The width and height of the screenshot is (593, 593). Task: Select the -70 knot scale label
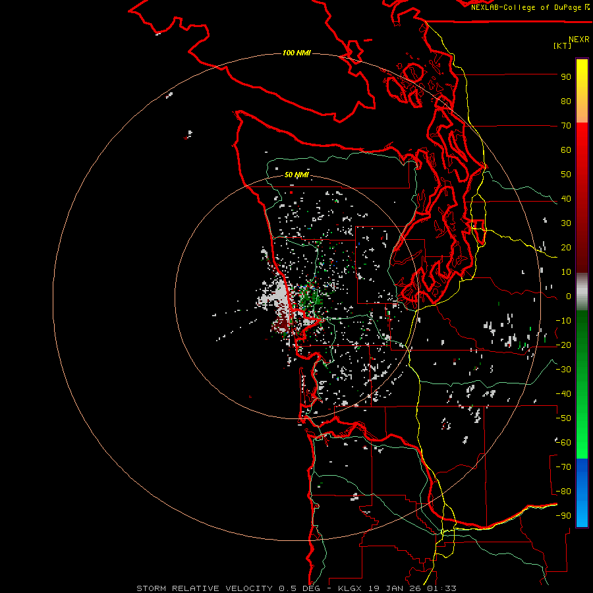coord(563,467)
